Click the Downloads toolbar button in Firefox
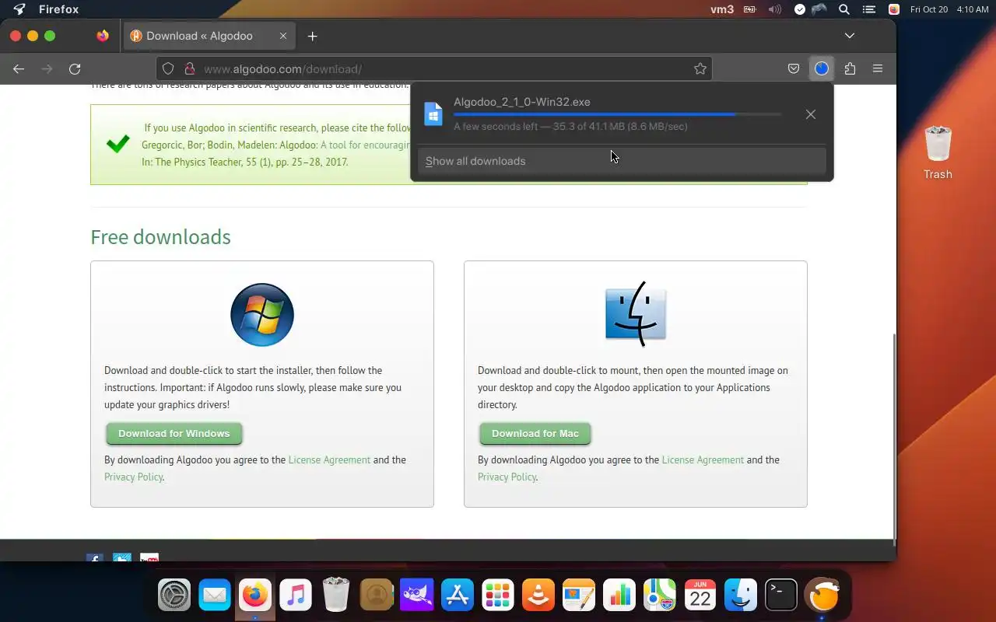Screen dimensions: 996x622 822,68
